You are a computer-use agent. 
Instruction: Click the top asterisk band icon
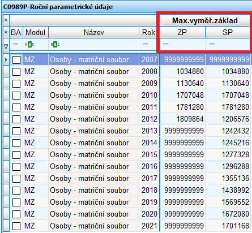pos(6,20)
